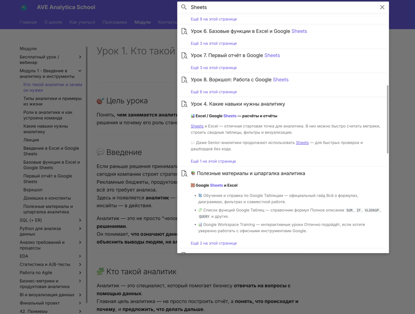Select Программа in the top menu
415x314 pixels.
pos(115,22)
